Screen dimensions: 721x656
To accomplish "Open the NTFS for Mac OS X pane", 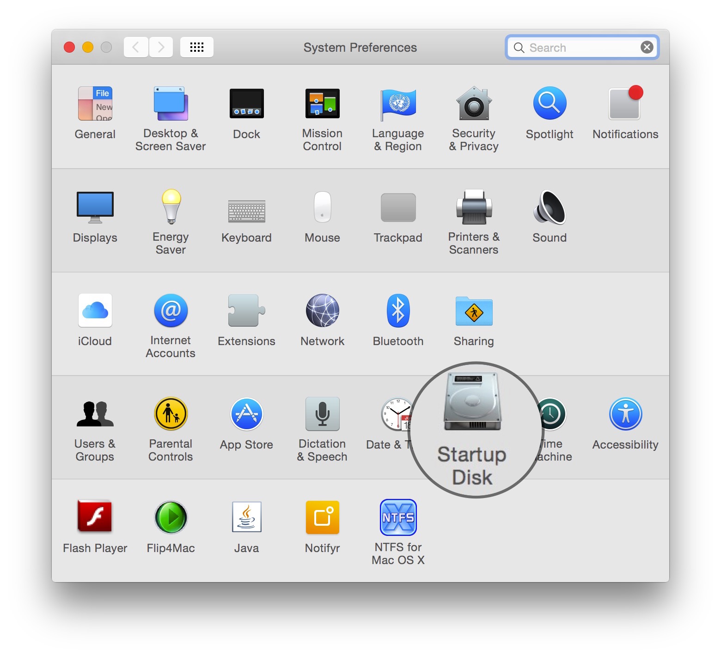I will (x=397, y=517).
